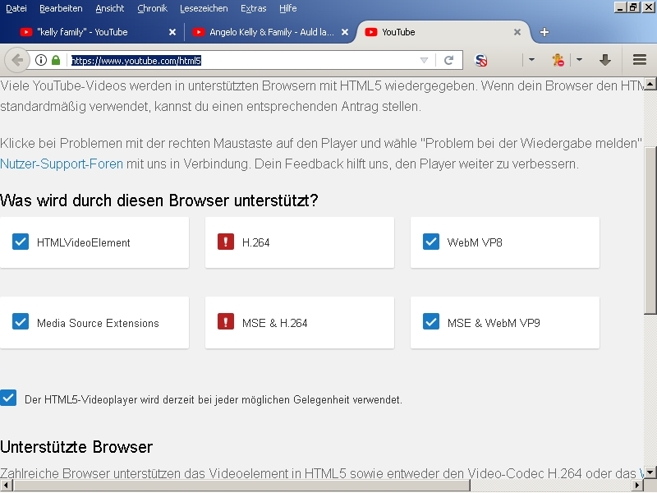Close the Angelo Kelly & Family tab
The width and height of the screenshot is (657, 493).
click(345, 32)
